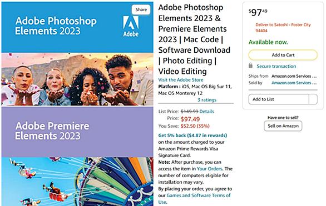Click the Secure transaction link

276,66
